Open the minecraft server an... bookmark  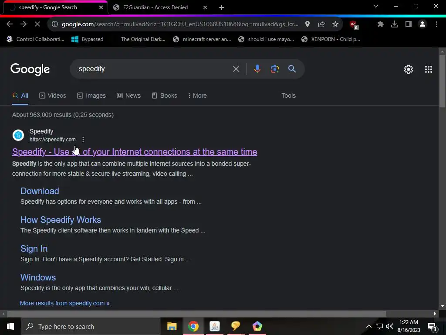(x=202, y=39)
